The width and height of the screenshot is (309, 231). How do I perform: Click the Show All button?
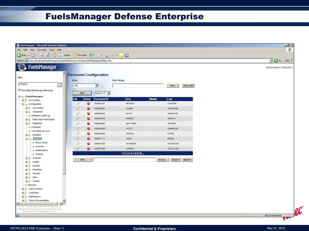tap(188, 86)
